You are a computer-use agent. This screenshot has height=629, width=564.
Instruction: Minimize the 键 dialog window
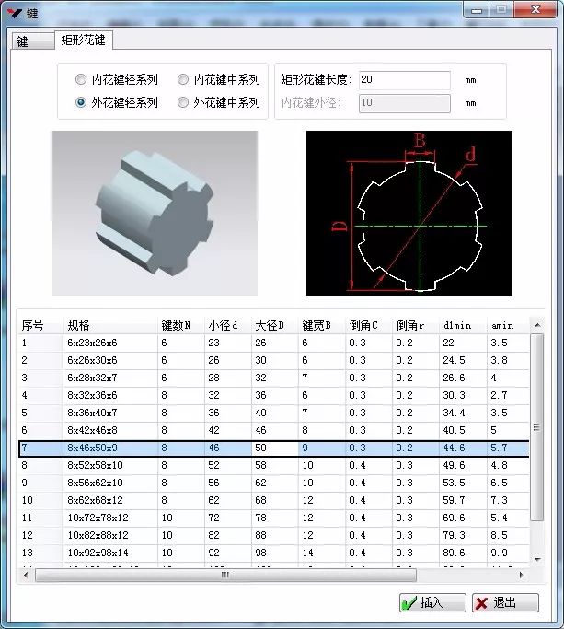(477, 10)
